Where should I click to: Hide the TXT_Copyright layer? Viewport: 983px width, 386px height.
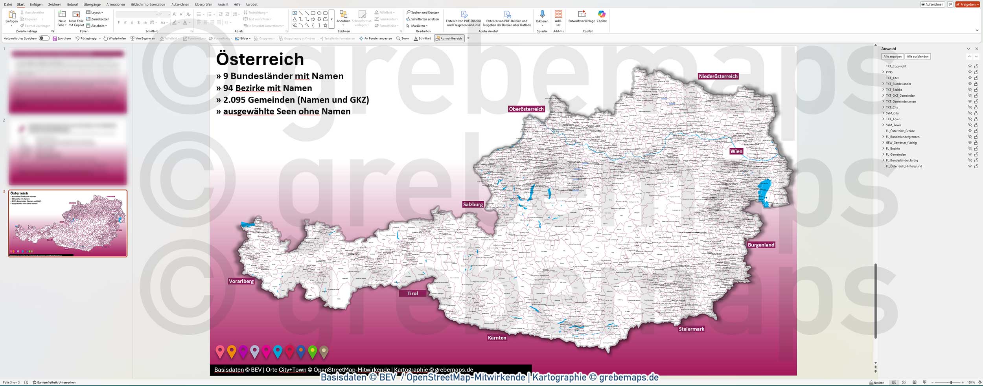tap(969, 66)
